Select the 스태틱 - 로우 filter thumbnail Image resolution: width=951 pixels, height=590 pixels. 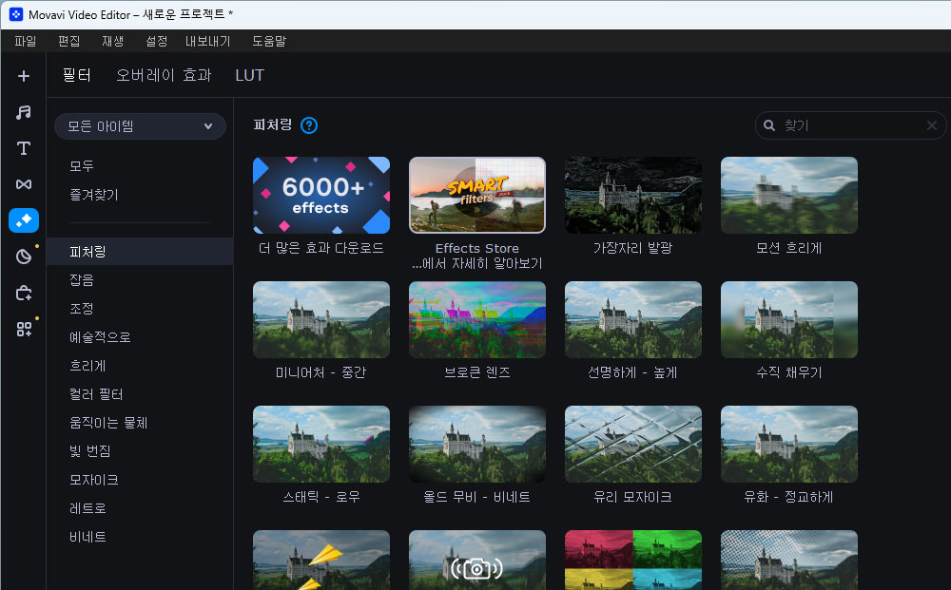click(321, 444)
